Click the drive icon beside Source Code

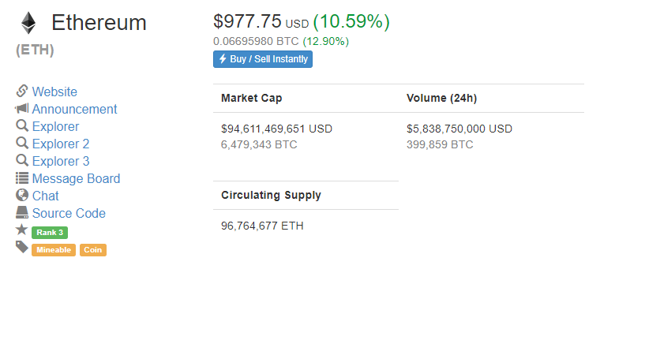[x=22, y=212]
